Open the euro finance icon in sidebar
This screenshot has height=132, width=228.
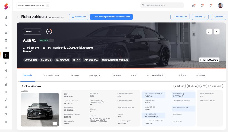(6, 70)
